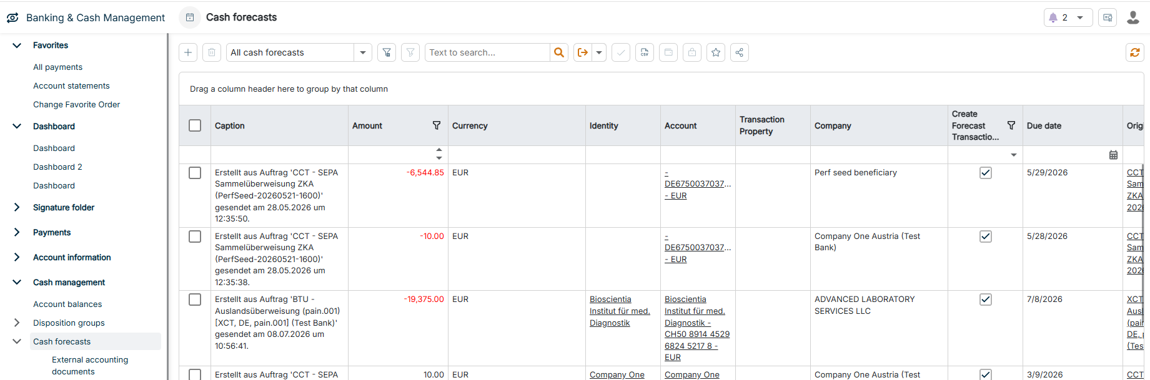Sort by the Currency column header

click(470, 125)
